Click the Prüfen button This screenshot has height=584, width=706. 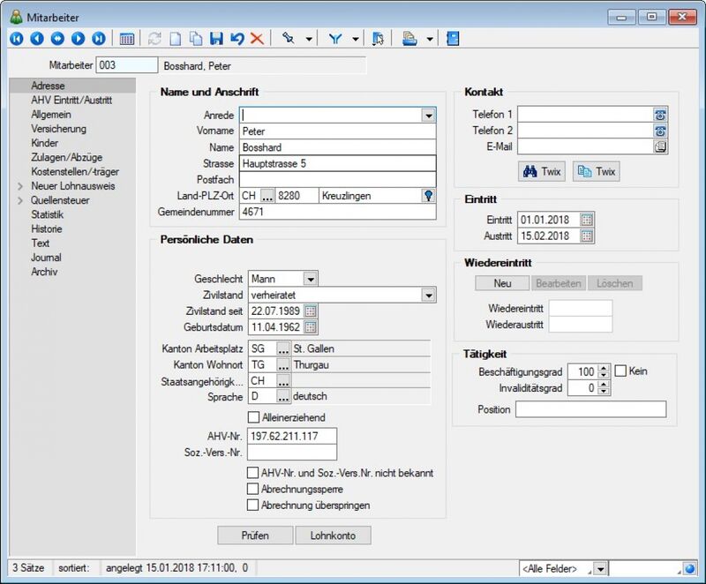point(255,535)
